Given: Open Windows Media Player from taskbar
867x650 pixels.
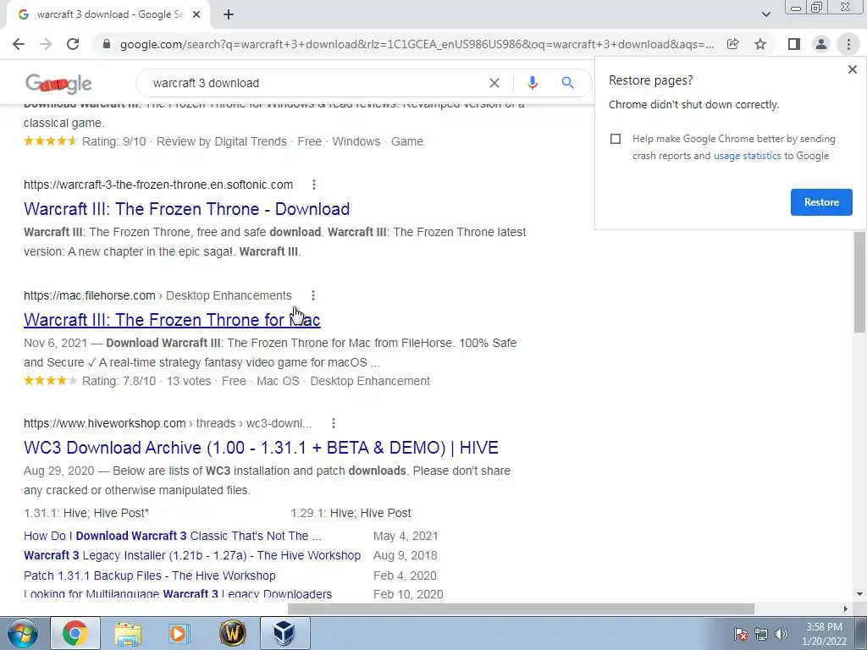Looking at the screenshot, I should pos(179,633).
